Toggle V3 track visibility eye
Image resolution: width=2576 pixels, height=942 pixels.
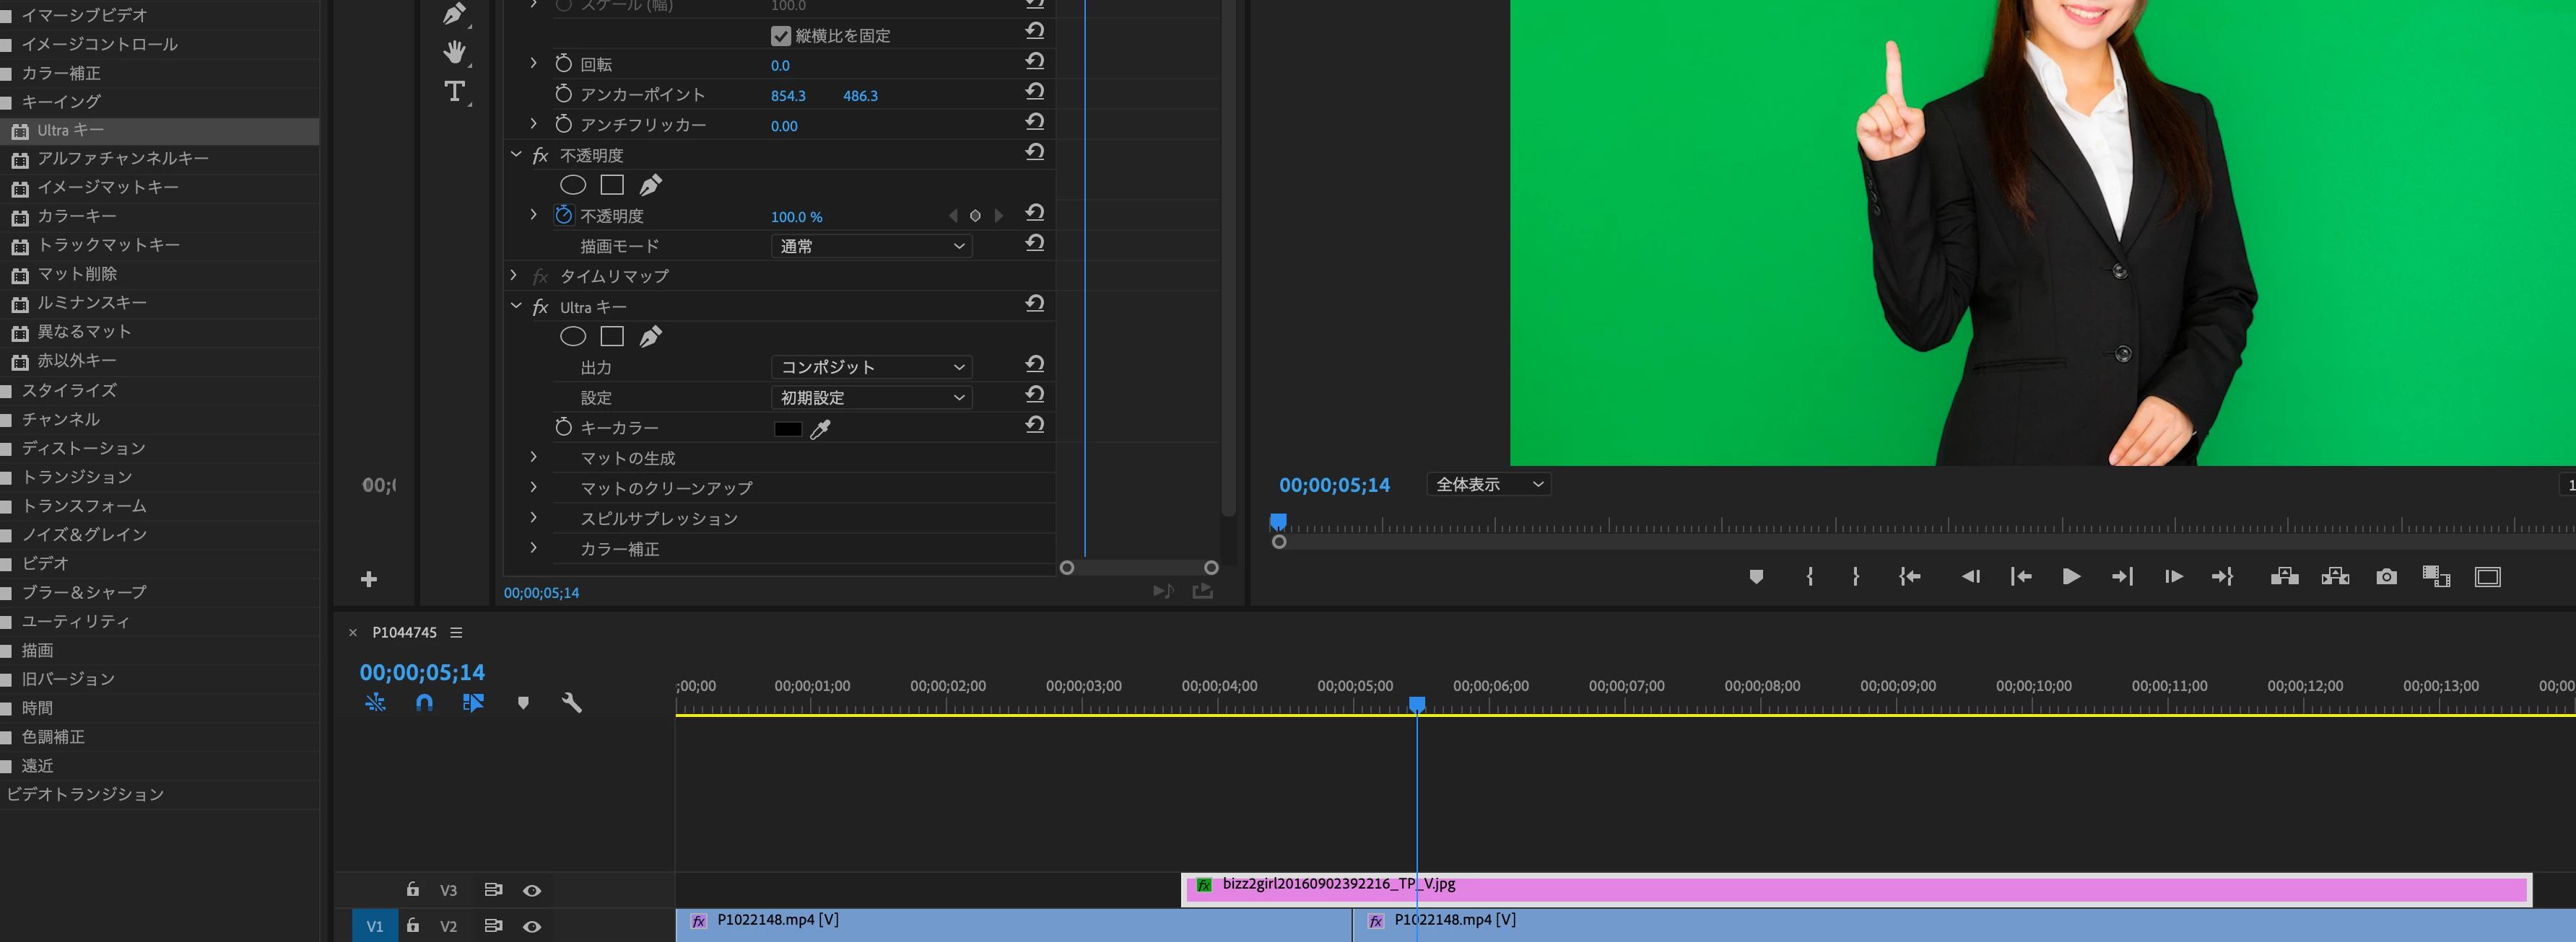(x=532, y=890)
